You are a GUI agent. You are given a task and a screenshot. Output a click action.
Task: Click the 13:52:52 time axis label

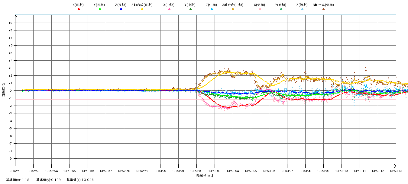pos(15,171)
